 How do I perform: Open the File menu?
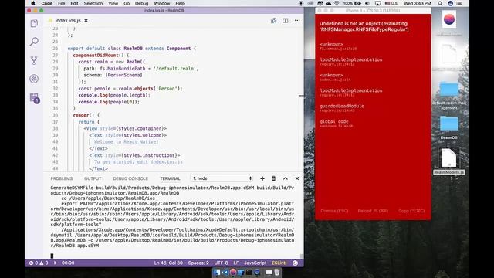pos(62,3)
